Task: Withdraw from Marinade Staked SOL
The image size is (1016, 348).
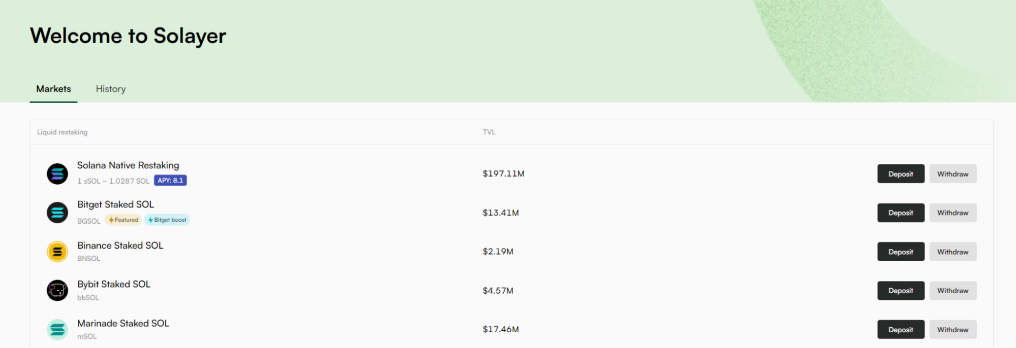Action: (953, 330)
